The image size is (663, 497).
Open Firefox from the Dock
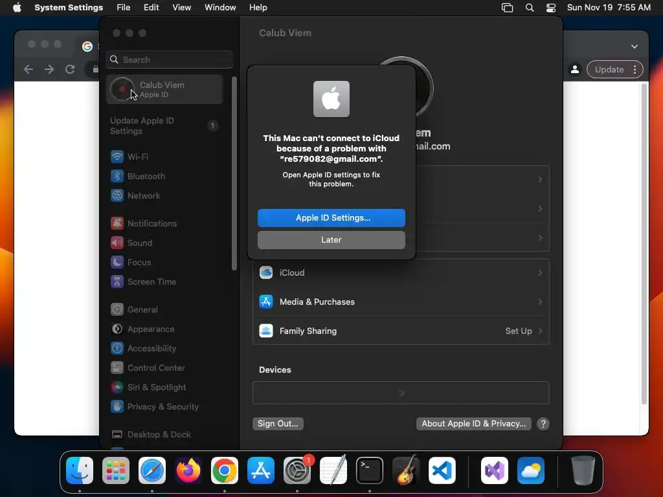click(188, 470)
